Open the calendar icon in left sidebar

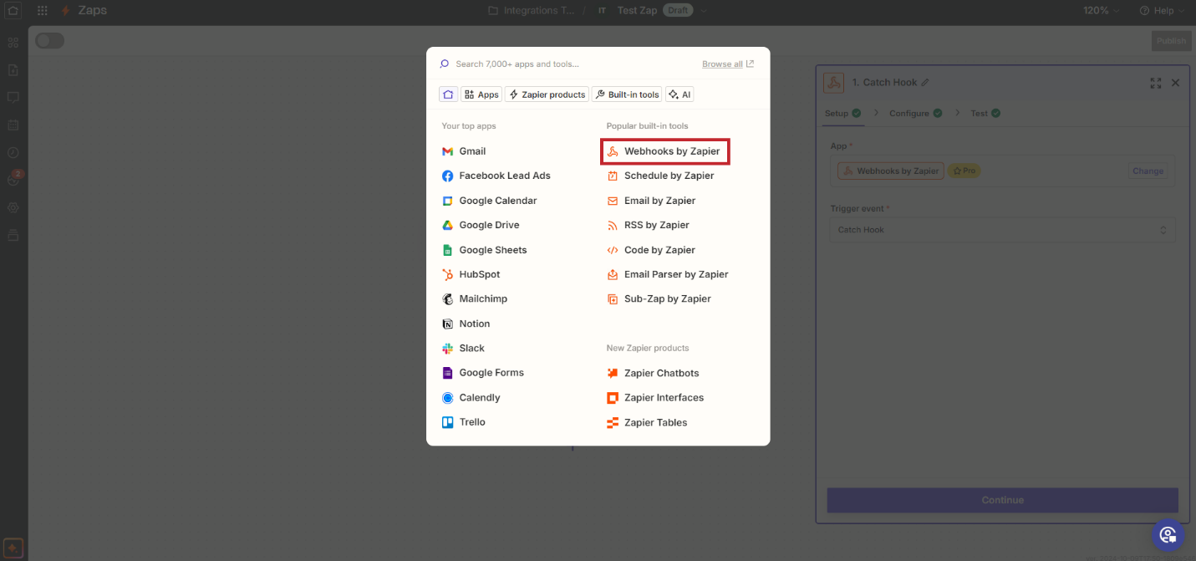[13, 125]
